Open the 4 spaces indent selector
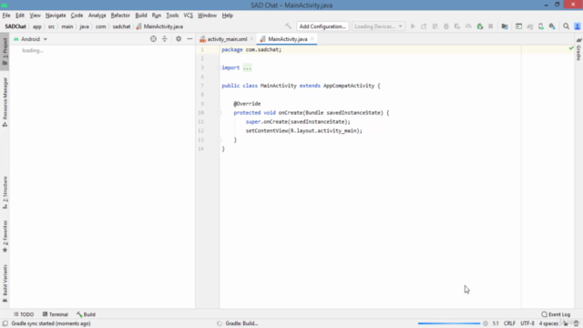Screen dimensions: 583x328 tap(548, 323)
